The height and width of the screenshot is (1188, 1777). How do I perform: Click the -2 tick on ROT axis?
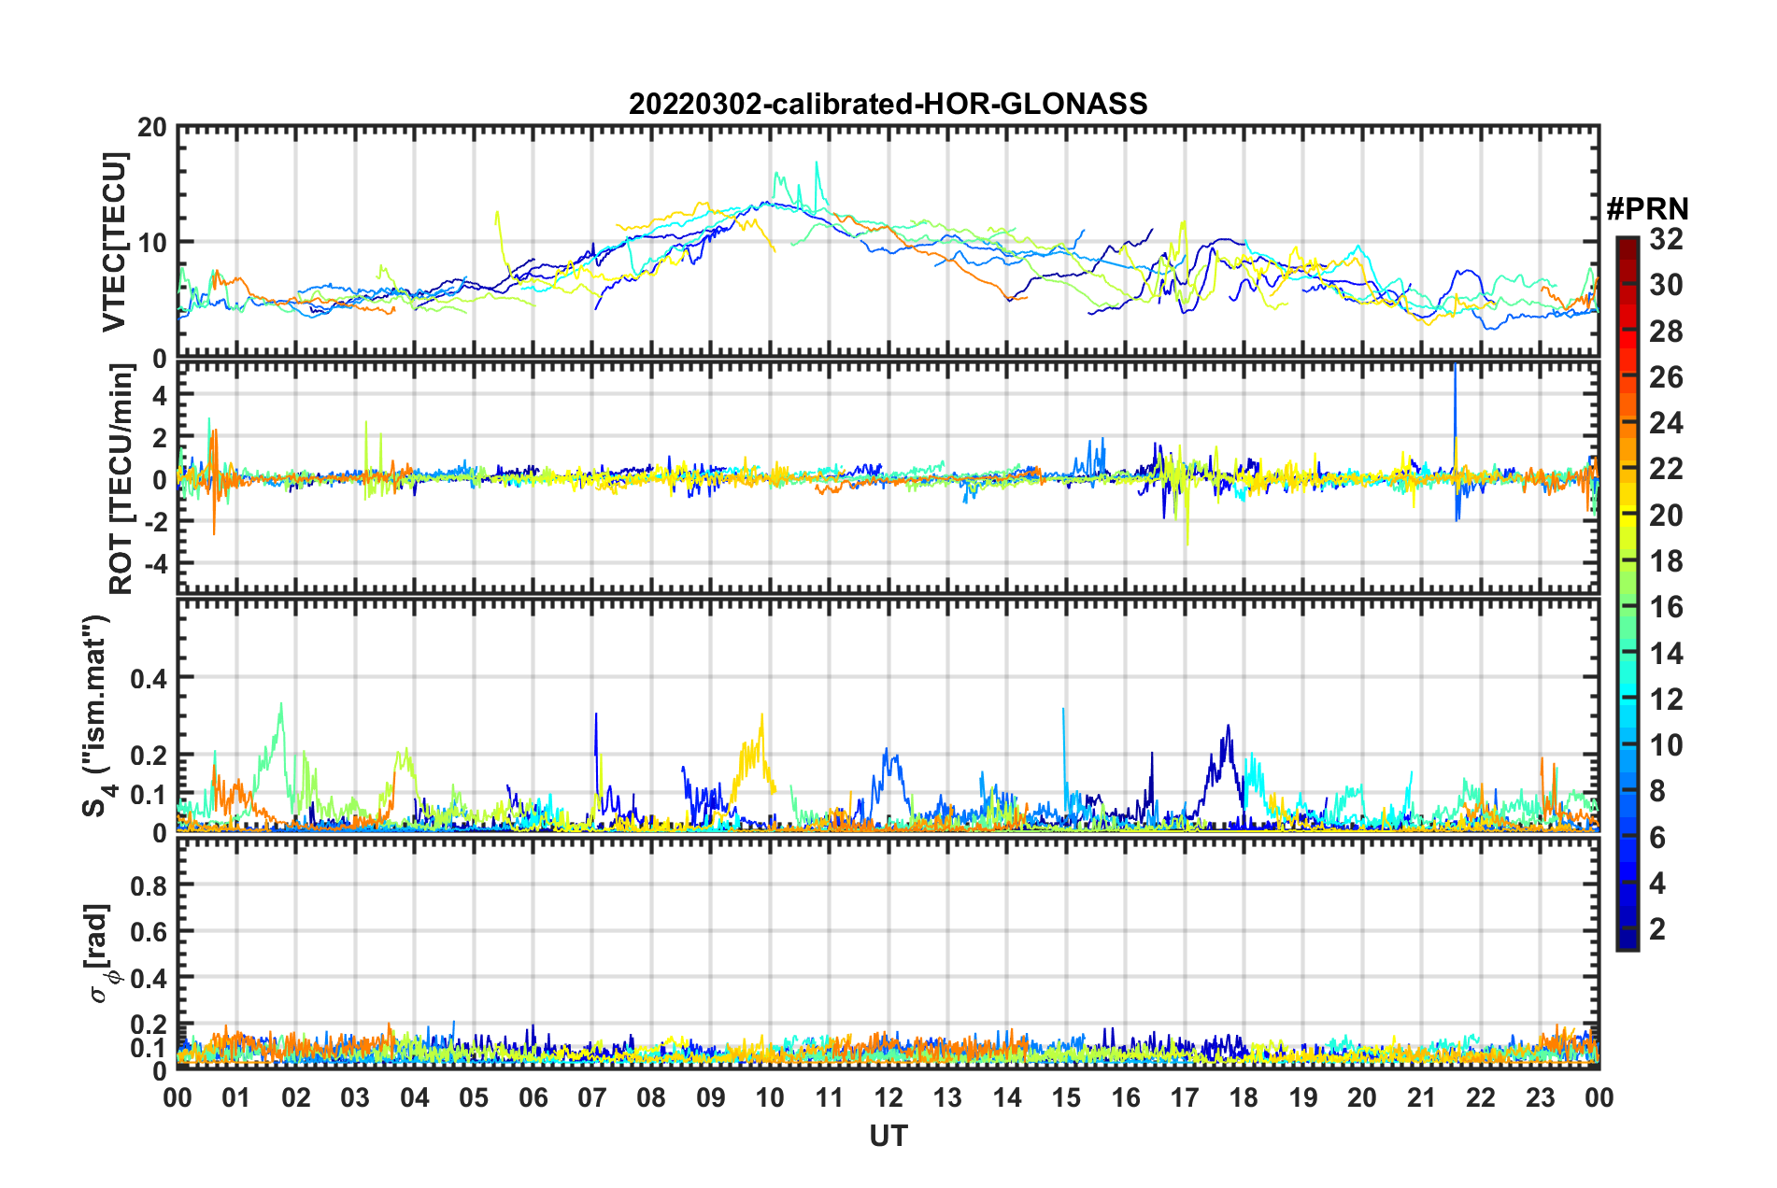click(x=155, y=521)
